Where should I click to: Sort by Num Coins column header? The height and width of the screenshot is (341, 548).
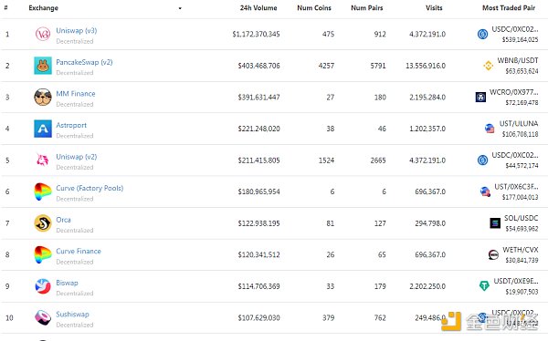coord(314,7)
